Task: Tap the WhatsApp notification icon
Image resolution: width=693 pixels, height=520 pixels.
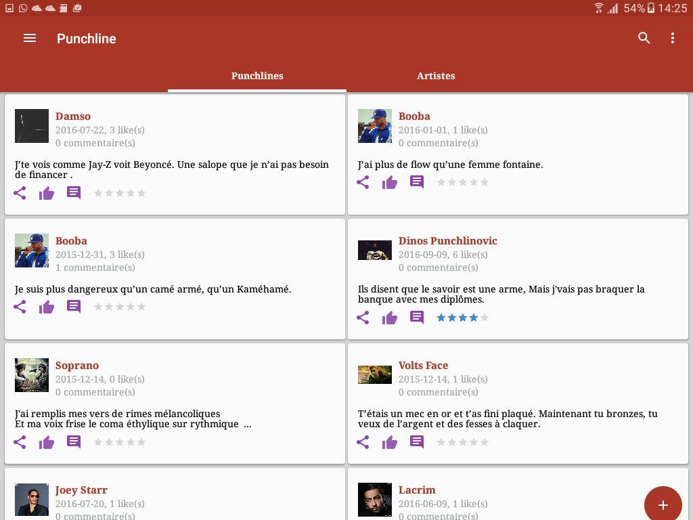Action: tap(23, 8)
